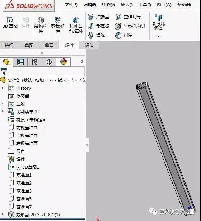
Task: Switch to the 草图 tab
Action: [29, 45]
